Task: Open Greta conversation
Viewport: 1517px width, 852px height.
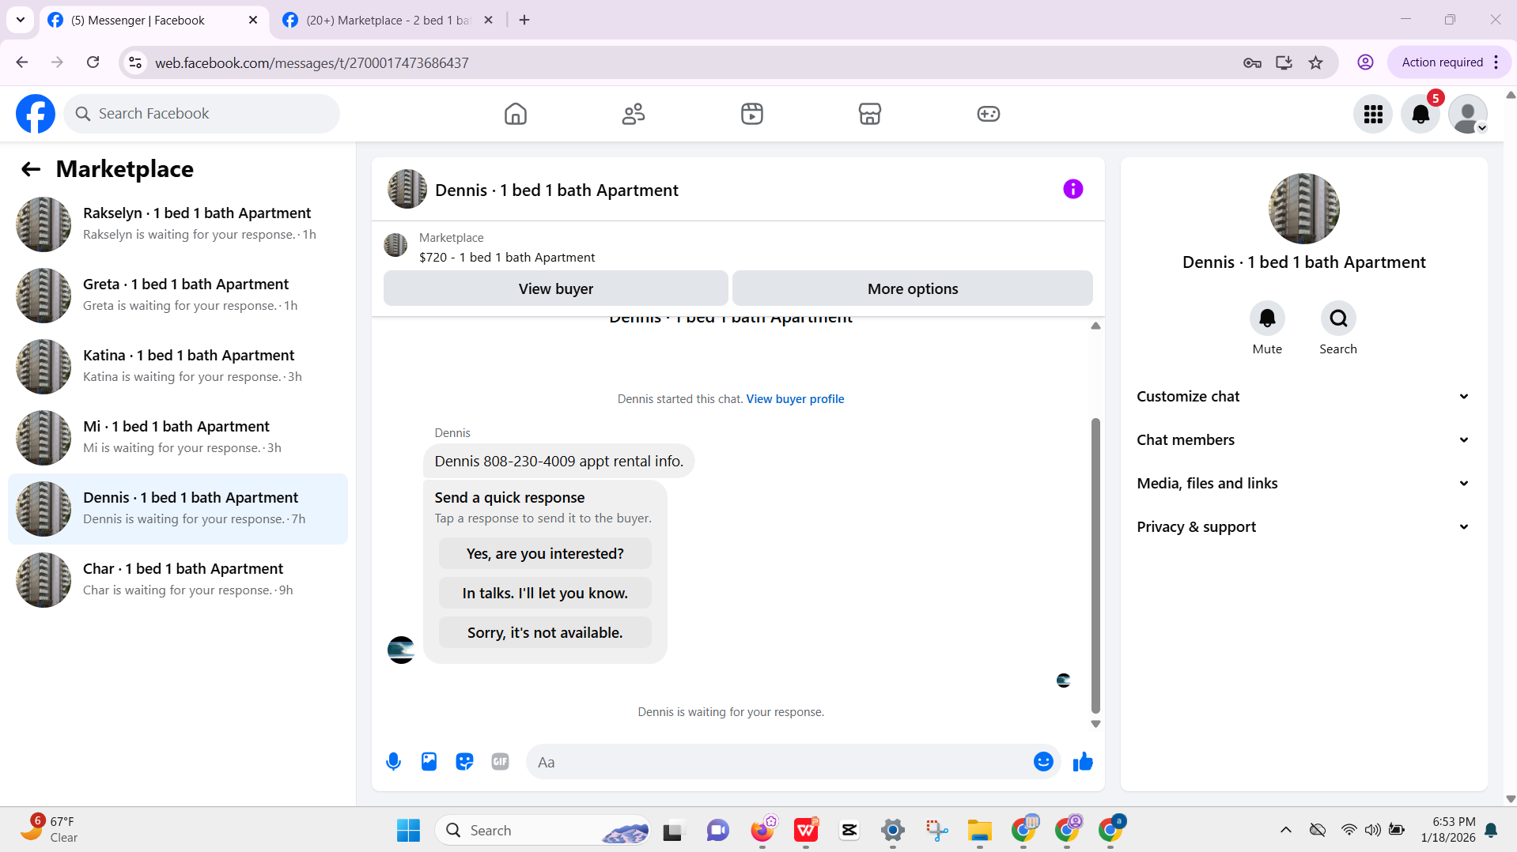Action: pyautogui.click(x=178, y=296)
